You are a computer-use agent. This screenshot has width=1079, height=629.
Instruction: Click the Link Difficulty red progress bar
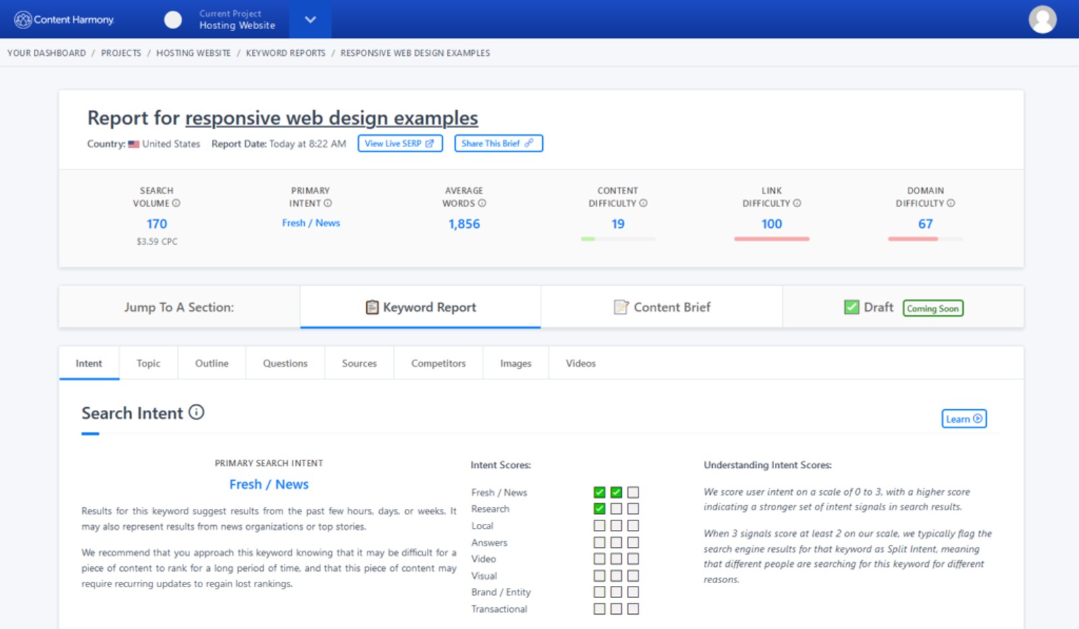(x=772, y=239)
